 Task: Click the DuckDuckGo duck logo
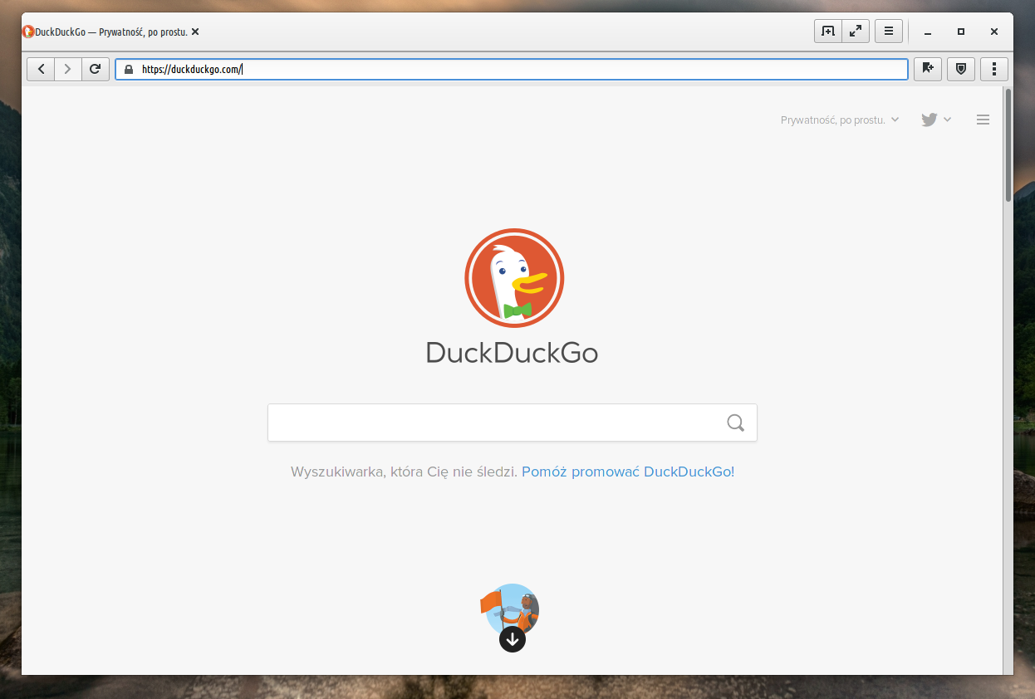[514, 278]
